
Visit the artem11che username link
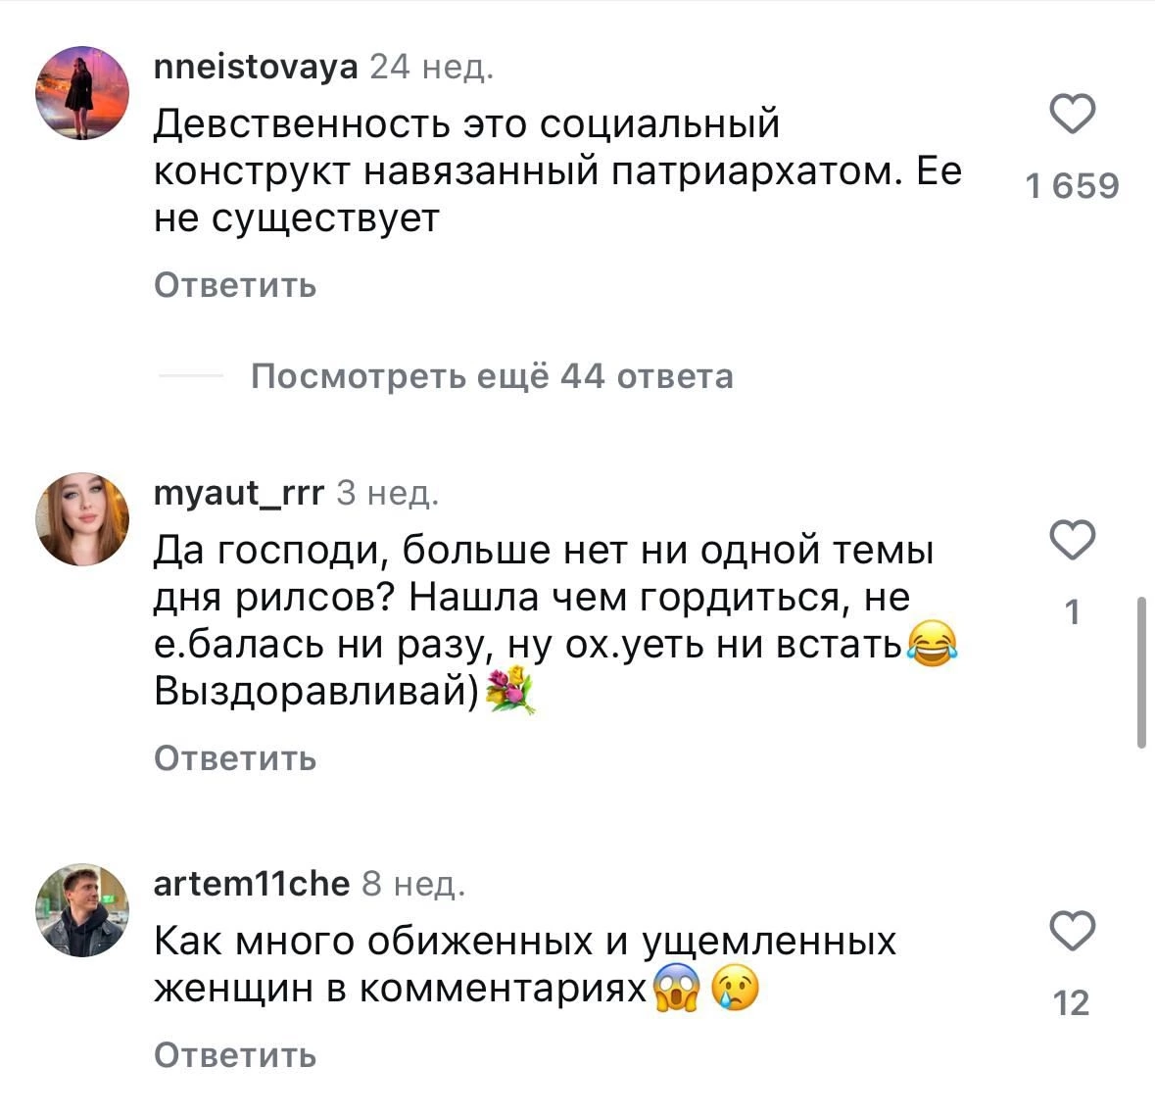(x=252, y=884)
